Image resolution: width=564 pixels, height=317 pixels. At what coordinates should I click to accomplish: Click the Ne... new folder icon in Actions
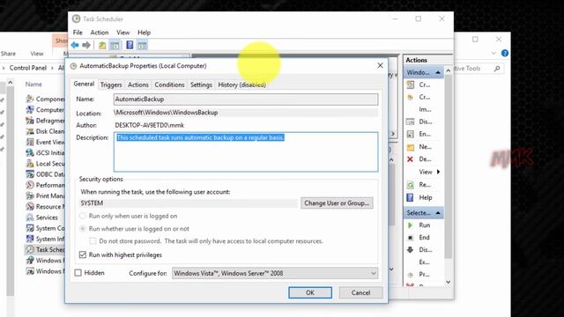tap(410, 147)
